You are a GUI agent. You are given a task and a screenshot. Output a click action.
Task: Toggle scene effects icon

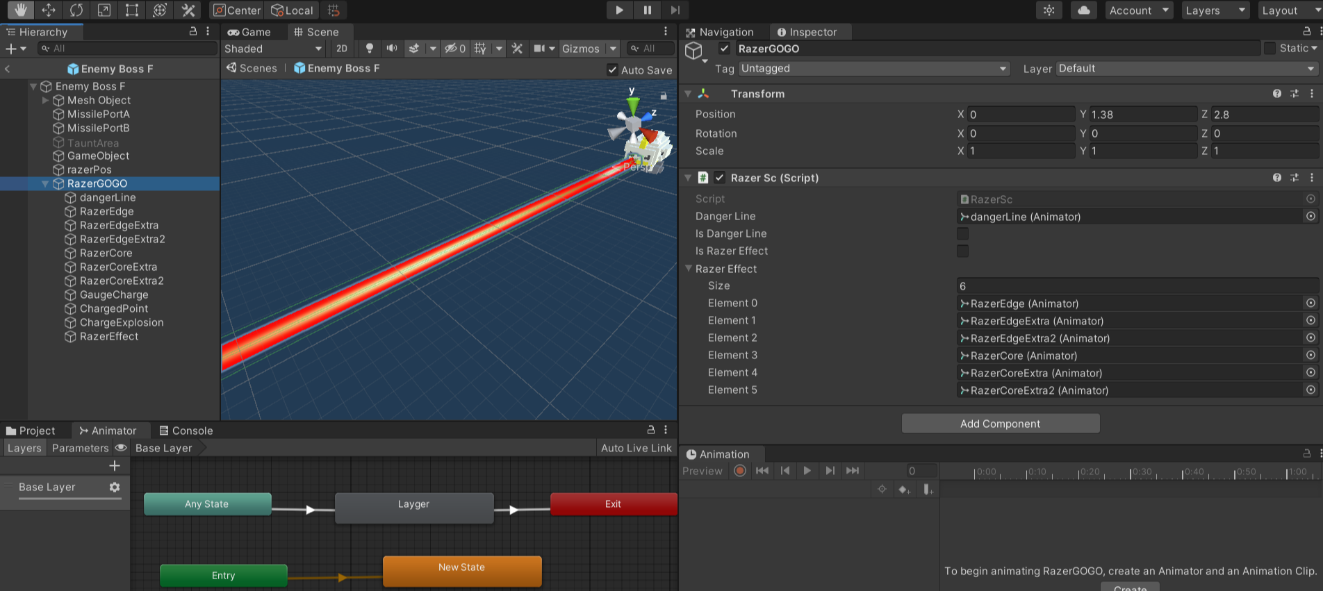414,48
